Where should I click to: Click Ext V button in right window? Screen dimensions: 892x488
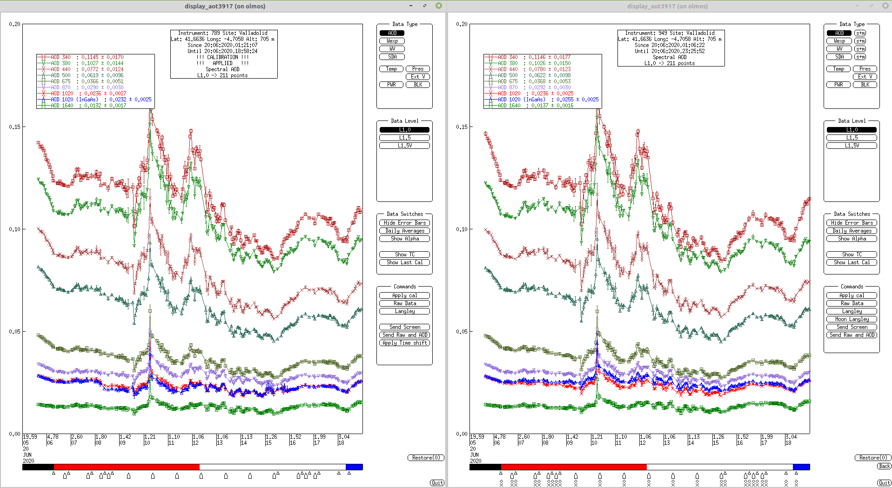tap(865, 77)
